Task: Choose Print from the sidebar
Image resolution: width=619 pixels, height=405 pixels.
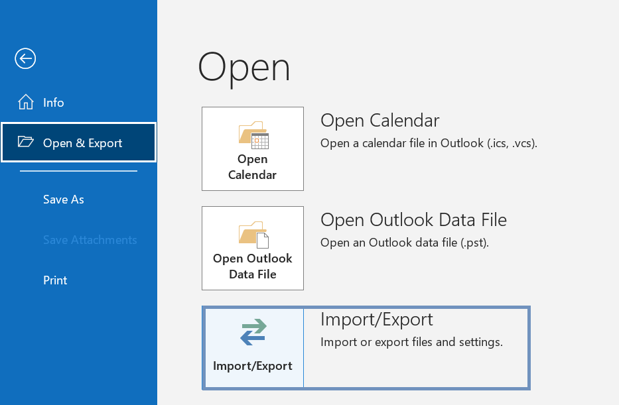Action: (x=54, y=280)
